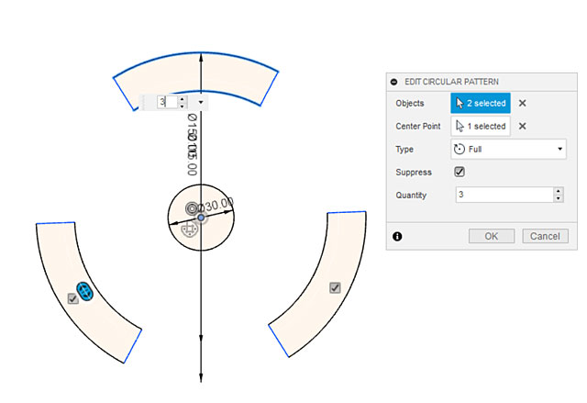The width and height of the screenshot is (587, 403).
Task: Click the Center Point '1 selected' selector
Action: tap(481, 126)
